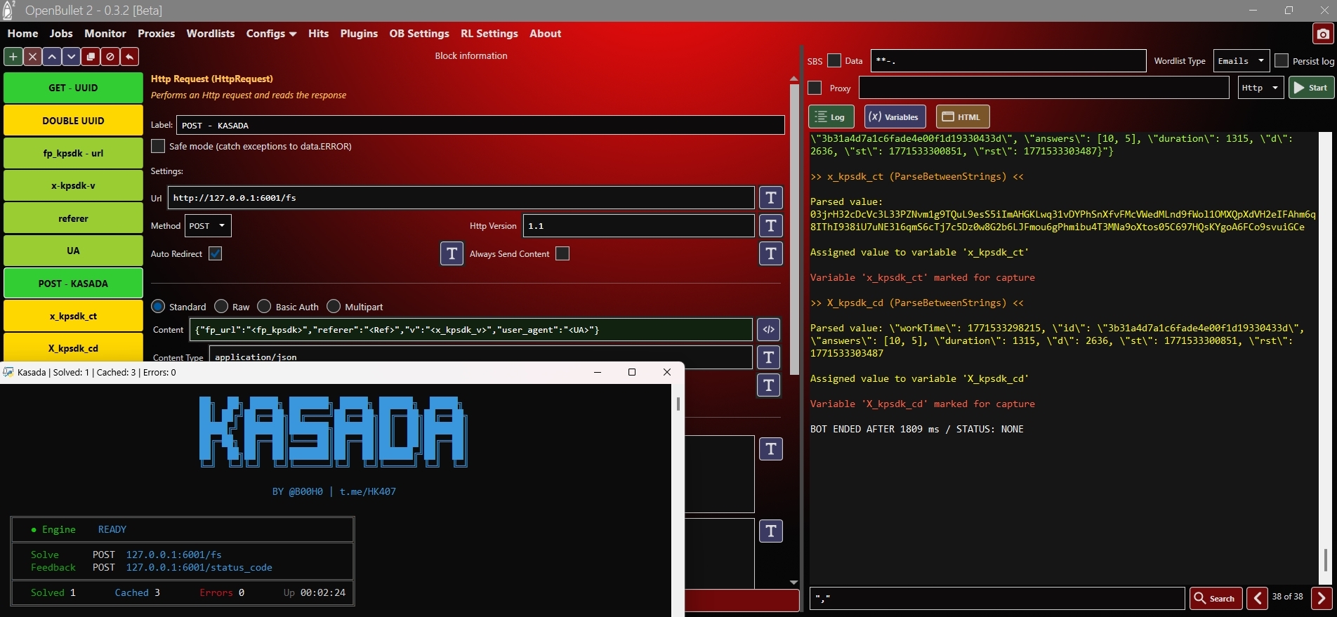
Task: Open the HTML tab
Action: (x=963, y=117)
